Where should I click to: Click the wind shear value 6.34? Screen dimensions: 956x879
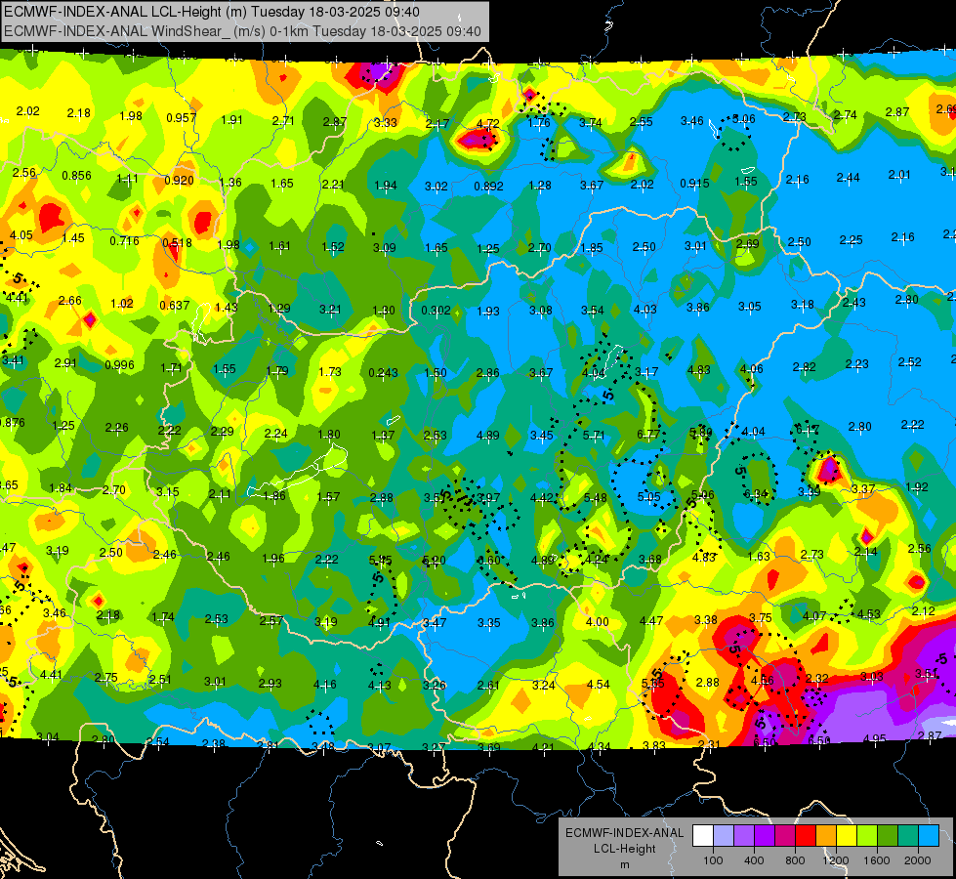click(x=756, y=494)
